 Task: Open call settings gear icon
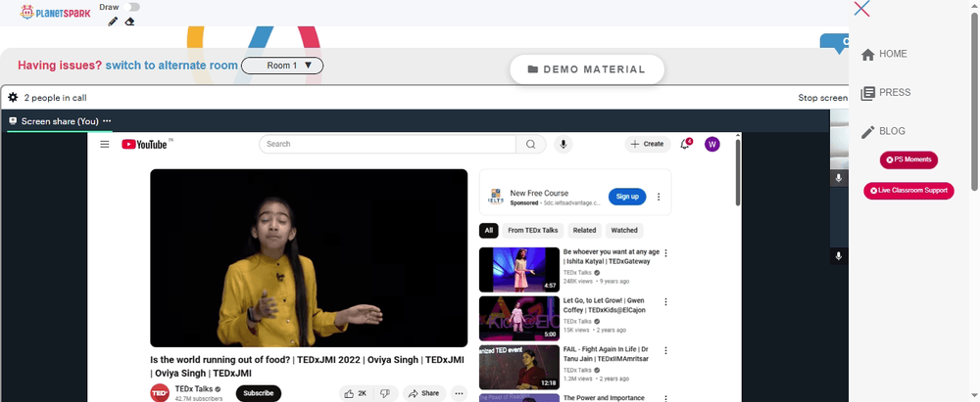click(x=13, y=98)
